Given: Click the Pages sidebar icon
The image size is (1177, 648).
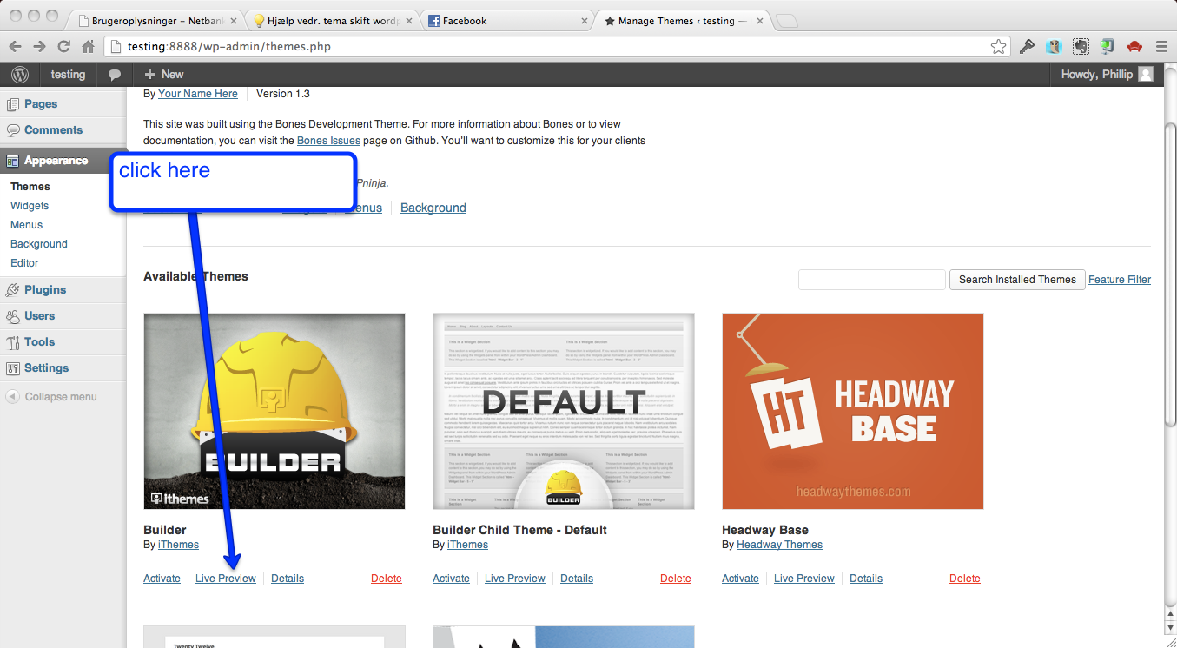Looking at the screenshot, I should (x=13, y=104).
